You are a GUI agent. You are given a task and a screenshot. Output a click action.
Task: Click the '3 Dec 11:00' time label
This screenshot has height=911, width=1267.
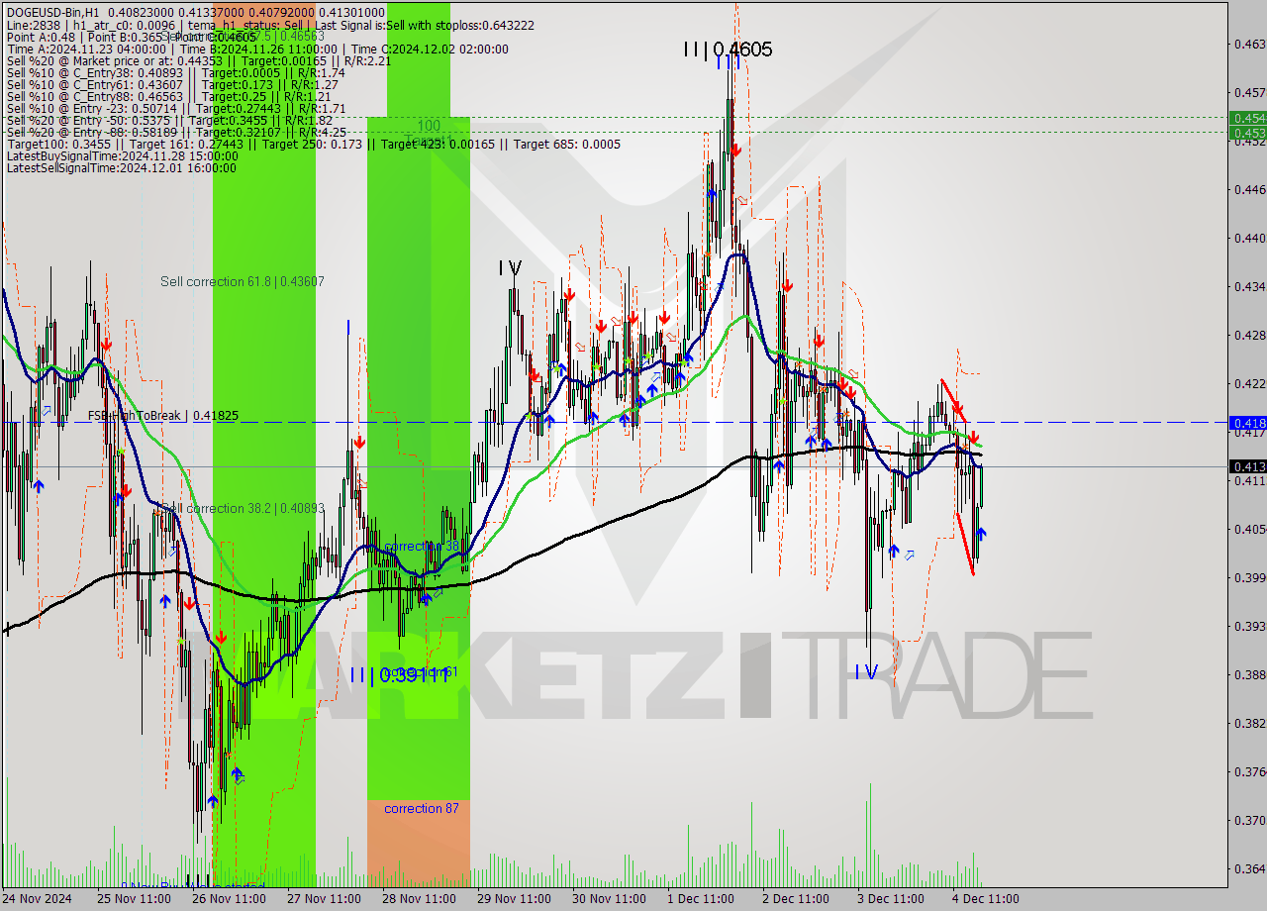click(x=891, y=899)
